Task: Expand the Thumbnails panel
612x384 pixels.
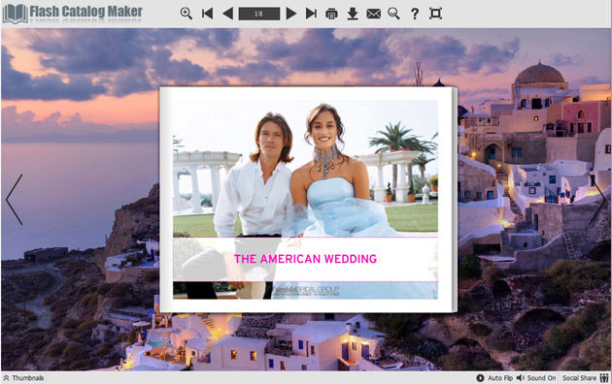Action: coord(23,378)
